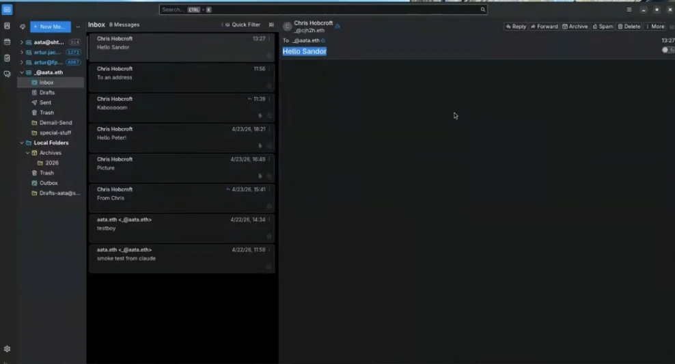Open the folder pane options (three dots)

78,27
